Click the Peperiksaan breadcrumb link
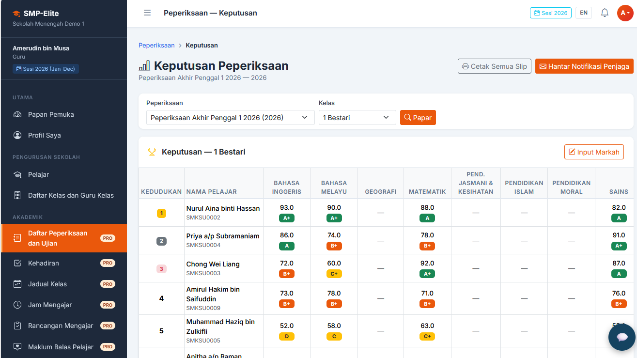The image size is (637, 358). (156, 46)
